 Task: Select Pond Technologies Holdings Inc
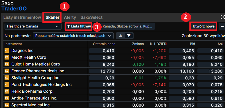click(42, 84)
